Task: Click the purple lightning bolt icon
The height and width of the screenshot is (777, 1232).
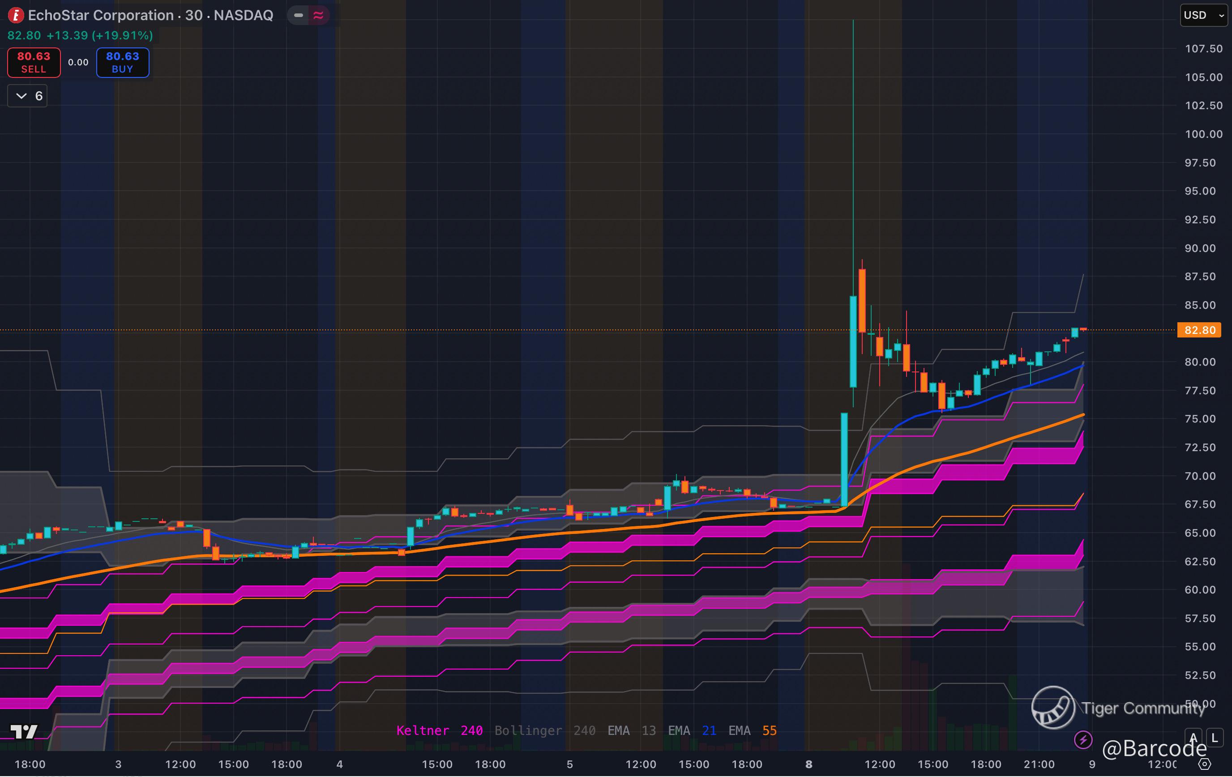Action: point(1083,740)
